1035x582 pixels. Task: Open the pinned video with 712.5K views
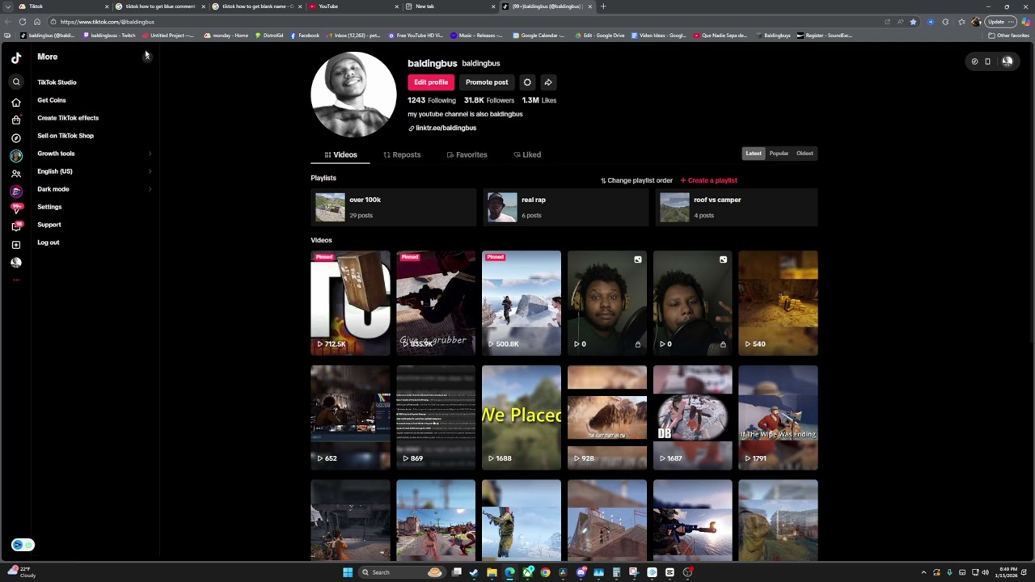350,303
